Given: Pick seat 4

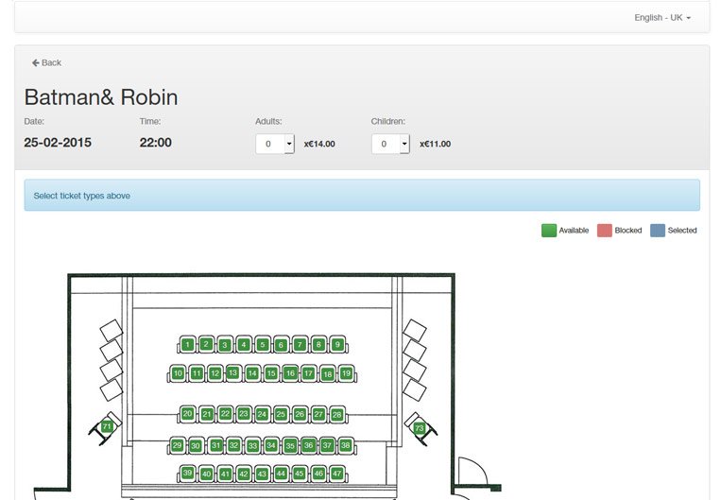Looking at the screenshot, I should (244, 344).
